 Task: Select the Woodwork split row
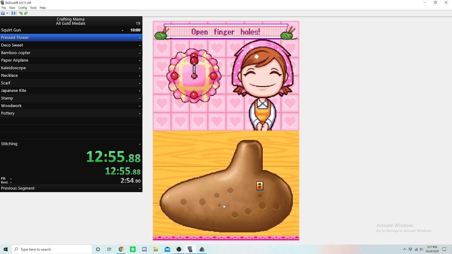[71, 106]
